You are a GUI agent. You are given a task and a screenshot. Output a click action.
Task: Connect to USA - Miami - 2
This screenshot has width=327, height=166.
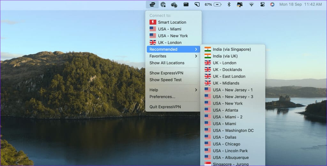pyautogui.click(x=233, y=117)
